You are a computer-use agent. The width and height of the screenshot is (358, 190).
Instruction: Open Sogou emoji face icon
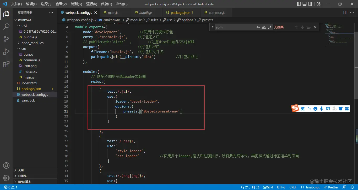(x=315, y=109)
